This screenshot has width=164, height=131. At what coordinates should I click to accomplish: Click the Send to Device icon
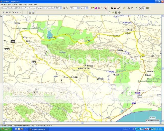click(x=30, y=13)
